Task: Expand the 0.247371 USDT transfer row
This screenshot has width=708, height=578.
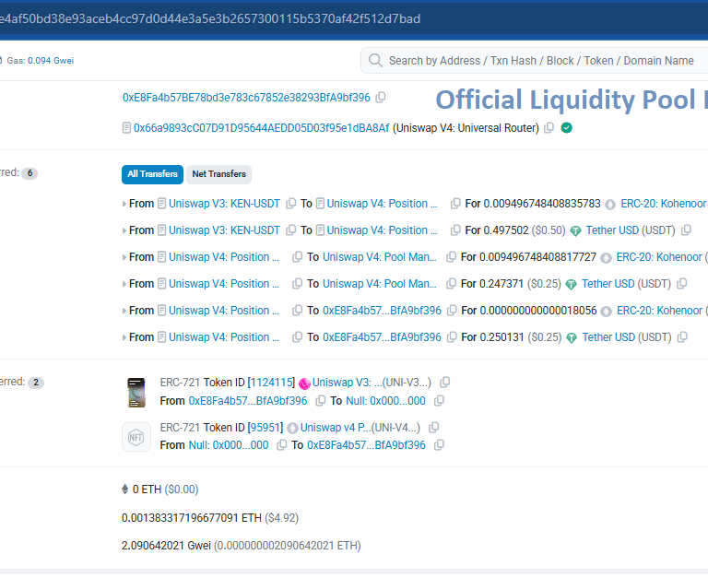Action: (x=124, y=284)
